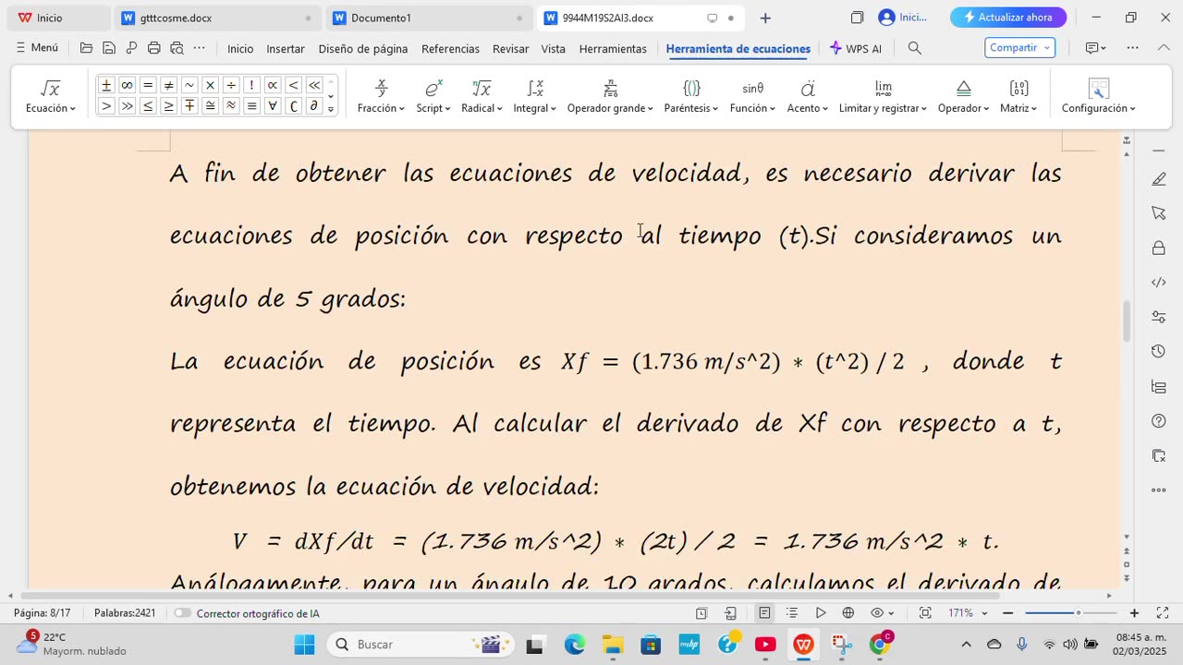Insert the multiplication cross symbol
This screenshot has height=665, width=1183.
[x=210, y=85]
